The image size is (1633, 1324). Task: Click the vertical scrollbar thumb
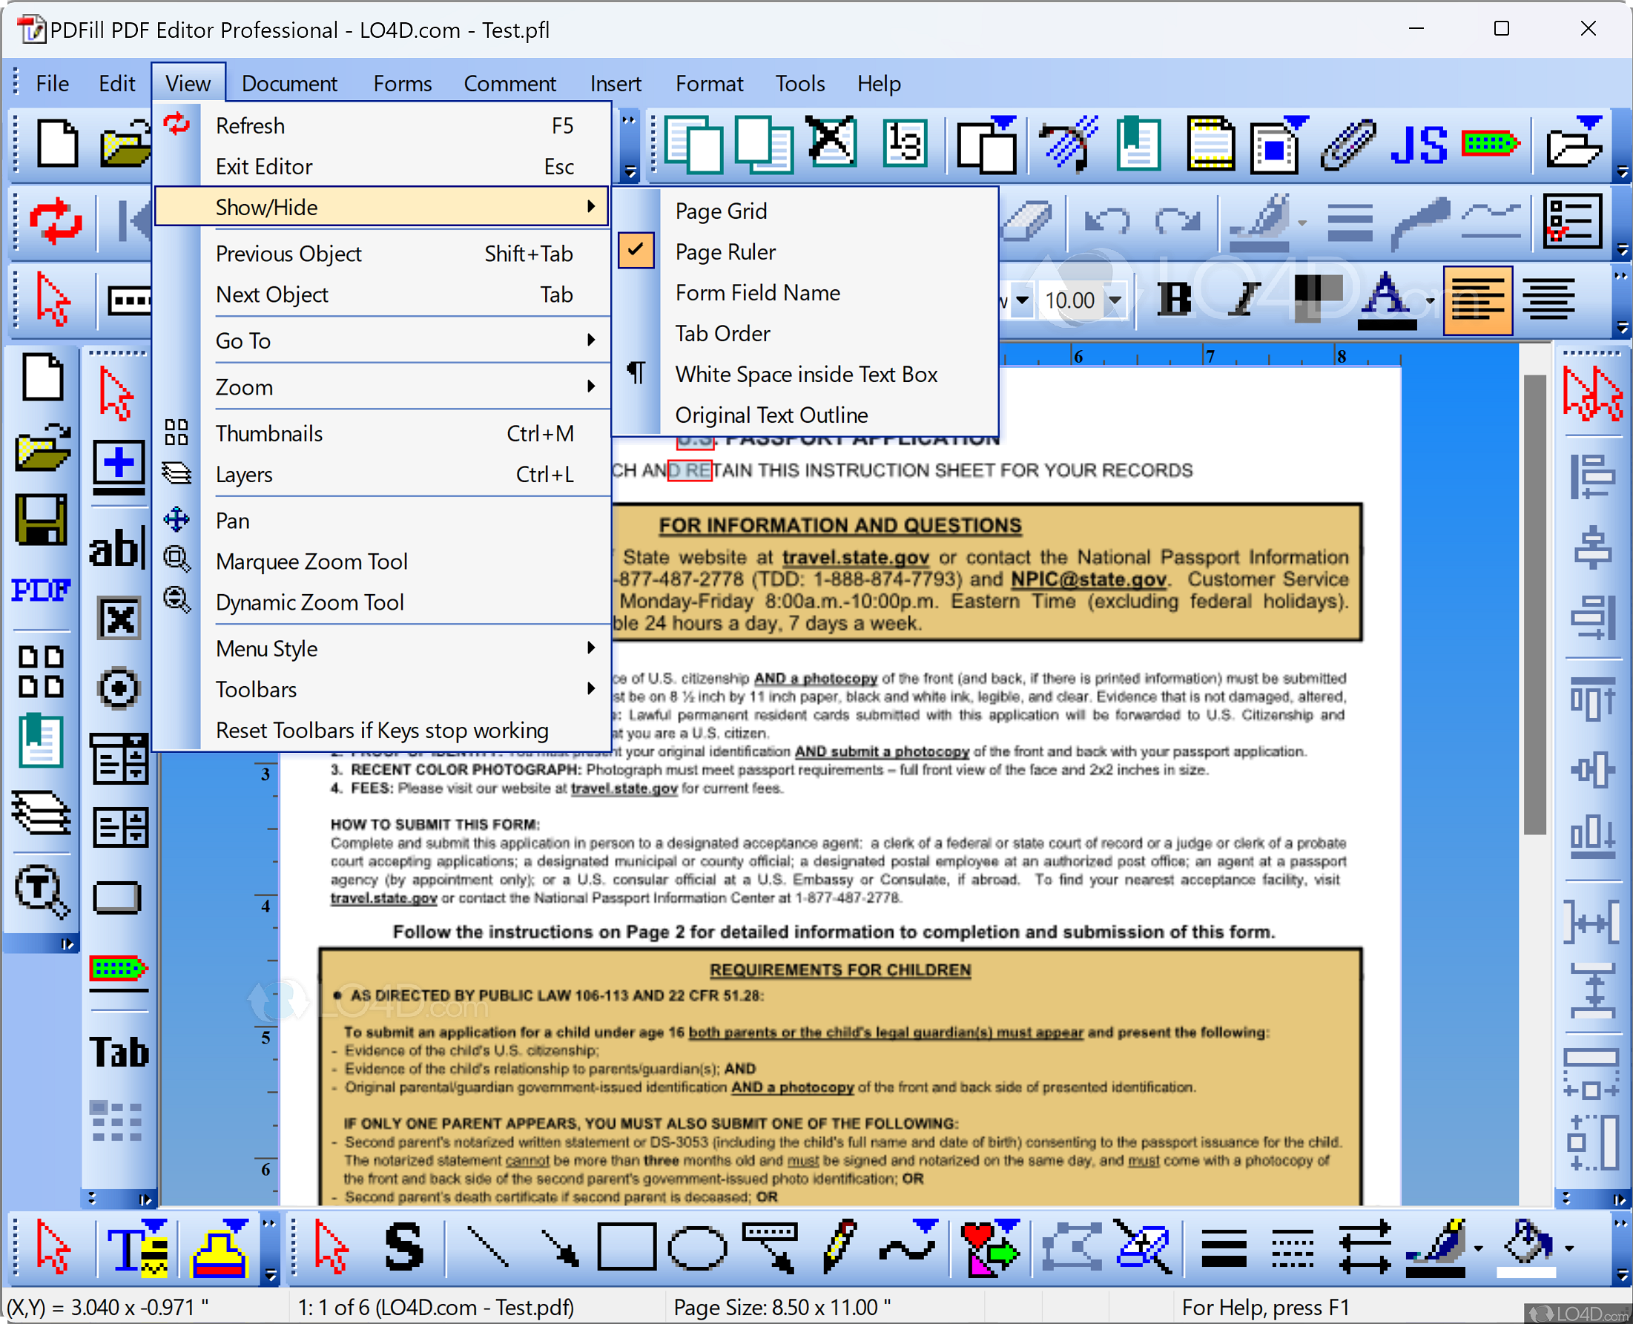(x=1534, y=604)
